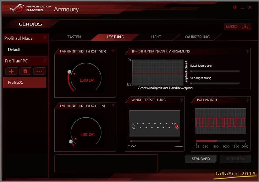This screenshot has width=259, height=182.
Task: Select the LEISTUNG tab
Action: (115, 37)
